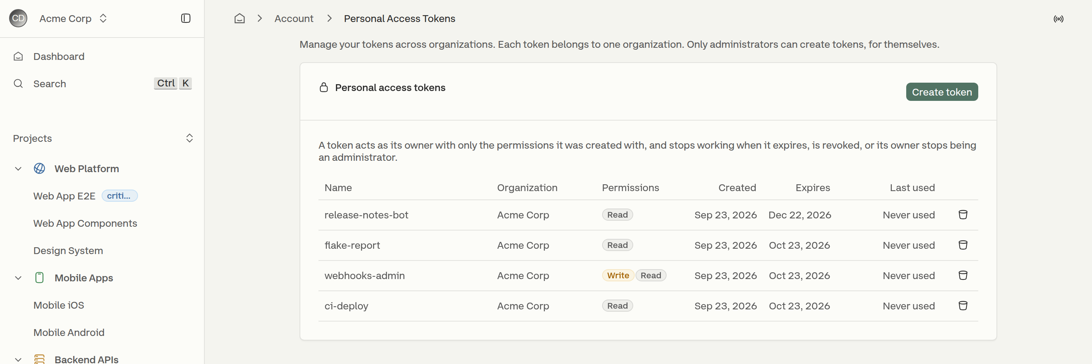Click the flake-report token name
Viewport: 1092px width, 364px height.
352,245
